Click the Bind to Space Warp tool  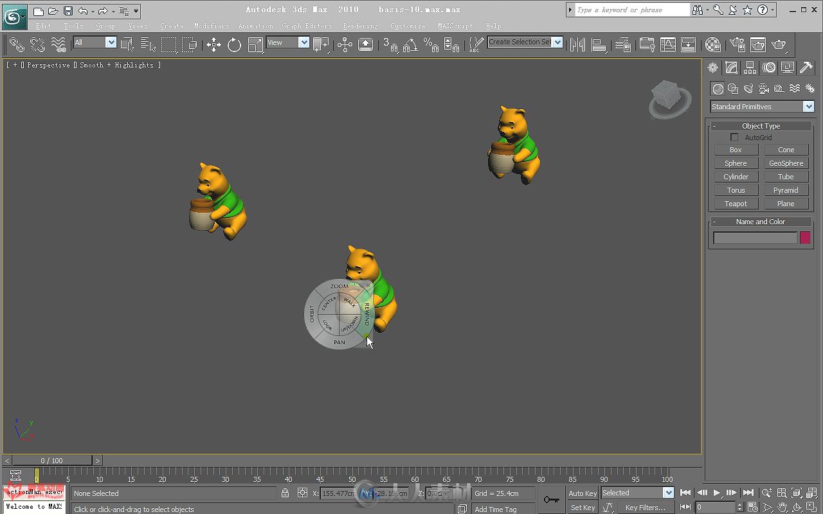pos(59,44)
